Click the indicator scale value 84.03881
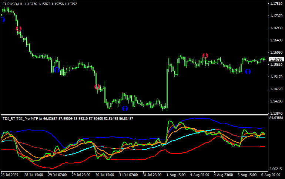 (276, 118)
